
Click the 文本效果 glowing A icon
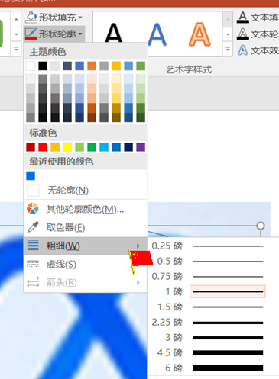(242, 50)
